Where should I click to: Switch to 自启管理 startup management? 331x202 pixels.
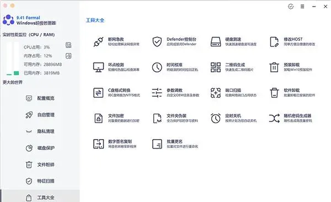pos(40,115)
